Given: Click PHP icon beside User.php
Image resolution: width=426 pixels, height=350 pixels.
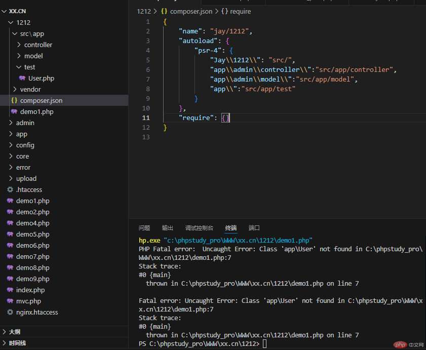Looking at the screenshot, I should coord(22,79).
